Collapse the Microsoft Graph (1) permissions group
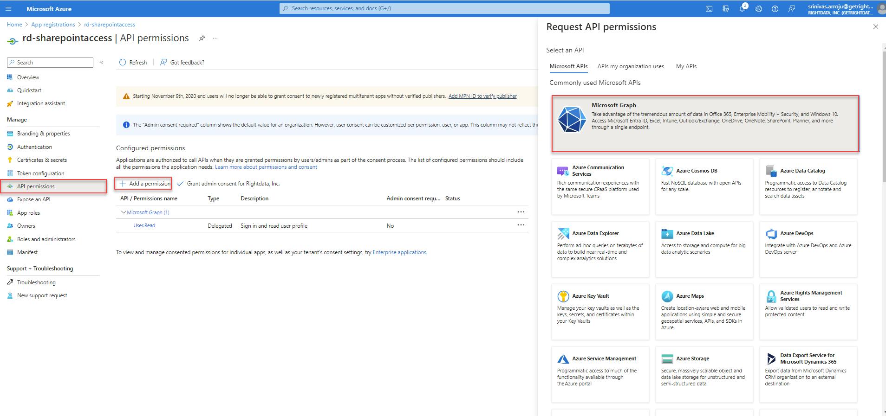The width and height of the screenshot is (886, 416). click(124, 212)
